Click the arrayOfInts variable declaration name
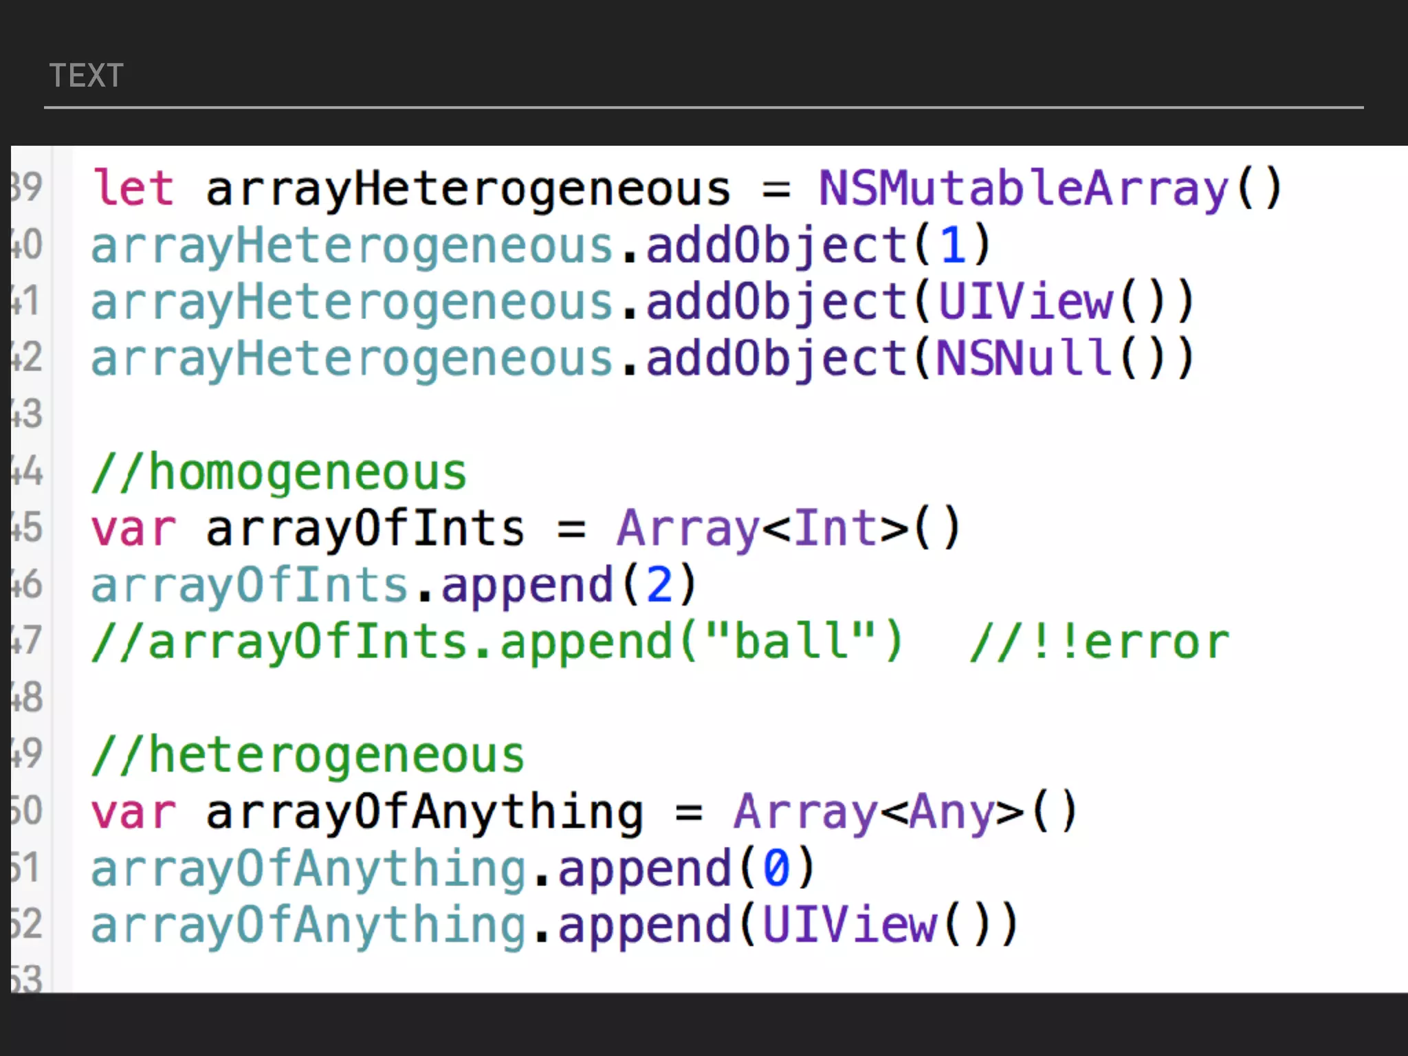Screen dimensions: 1408x1056 tap(364, 529)
